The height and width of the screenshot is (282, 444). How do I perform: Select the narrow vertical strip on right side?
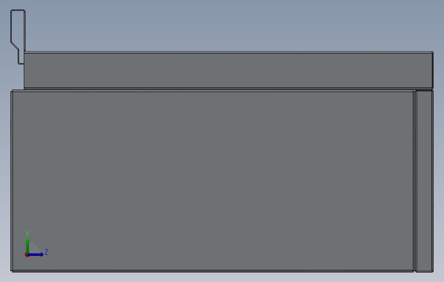424,181
